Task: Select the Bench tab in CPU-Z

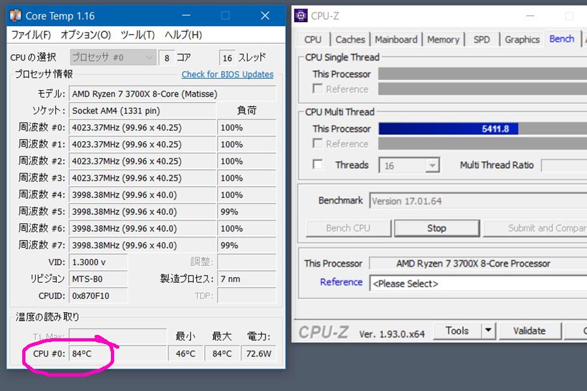Action: [562, 38]
